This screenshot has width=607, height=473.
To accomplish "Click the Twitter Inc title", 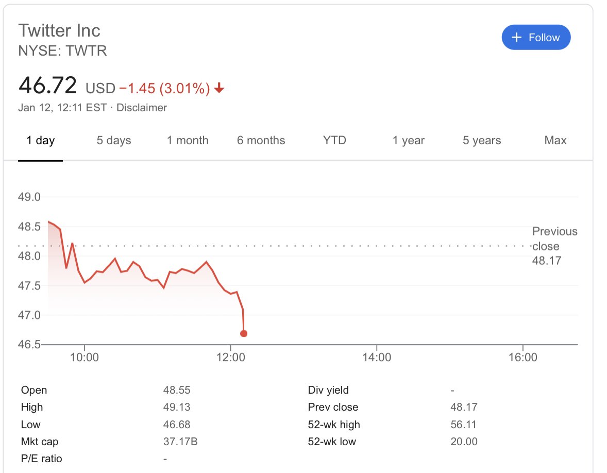I will click(x=59, y=30).
